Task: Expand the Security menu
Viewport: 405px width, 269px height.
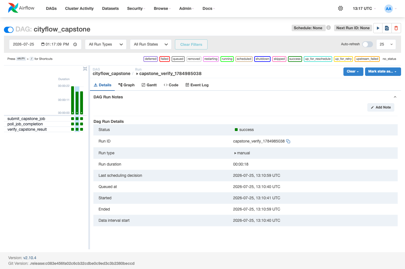Action: pos(136,8)
